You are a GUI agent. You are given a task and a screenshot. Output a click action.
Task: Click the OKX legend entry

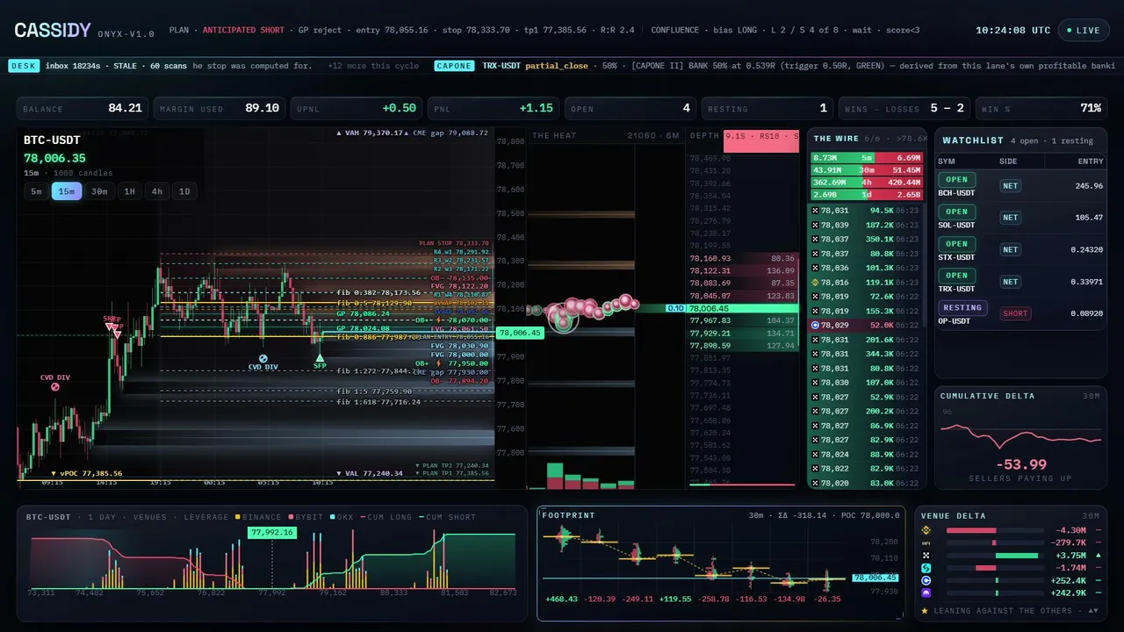click(x=343, y=517)
